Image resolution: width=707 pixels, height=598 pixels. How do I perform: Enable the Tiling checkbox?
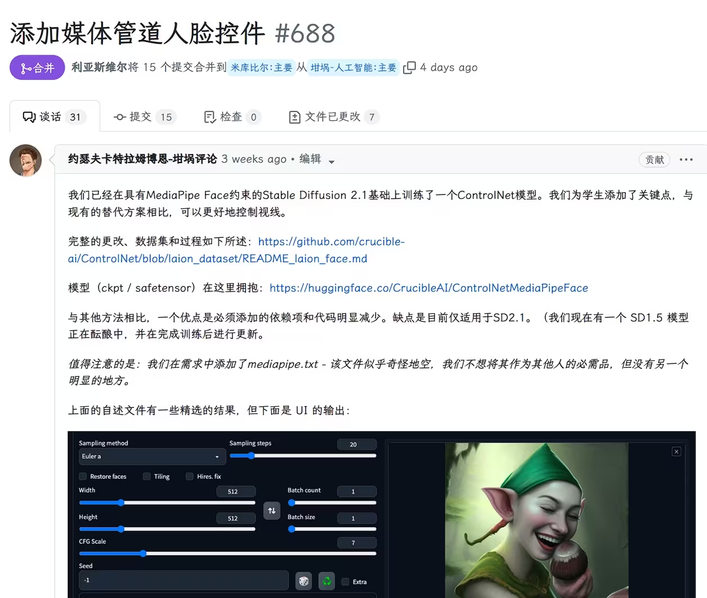(147, 476)
